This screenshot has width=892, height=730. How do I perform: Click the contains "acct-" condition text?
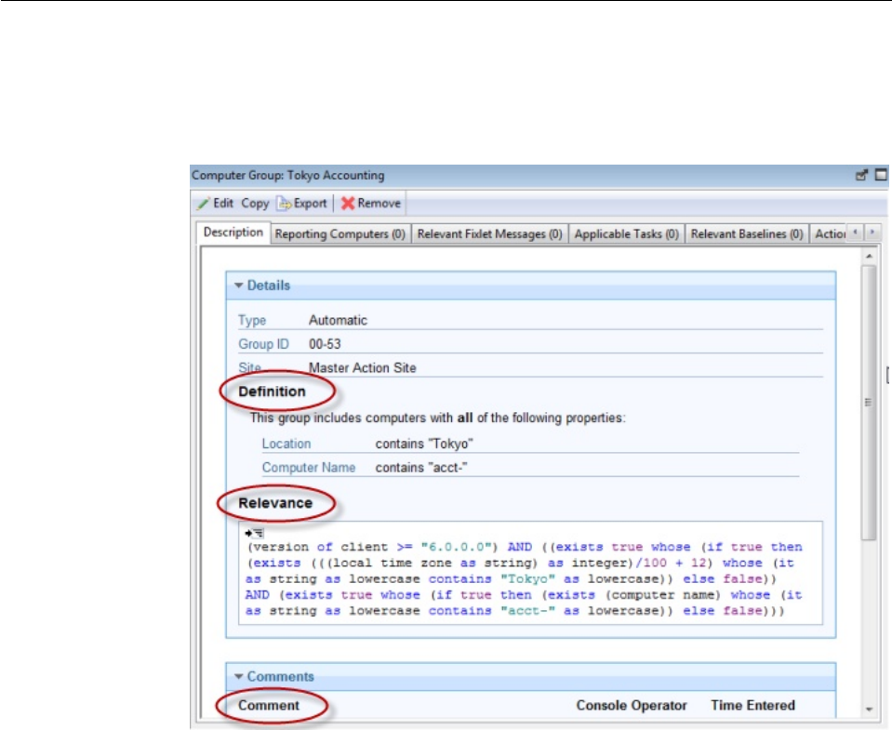(421, 468)
